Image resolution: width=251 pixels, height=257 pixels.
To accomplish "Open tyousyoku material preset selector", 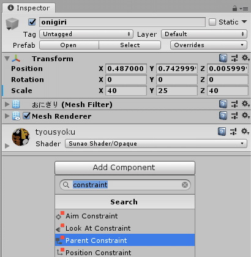I will (233, 132).
